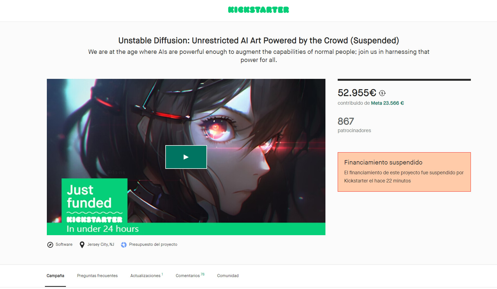Open the Software category link
497x289 pixels.
64,244
